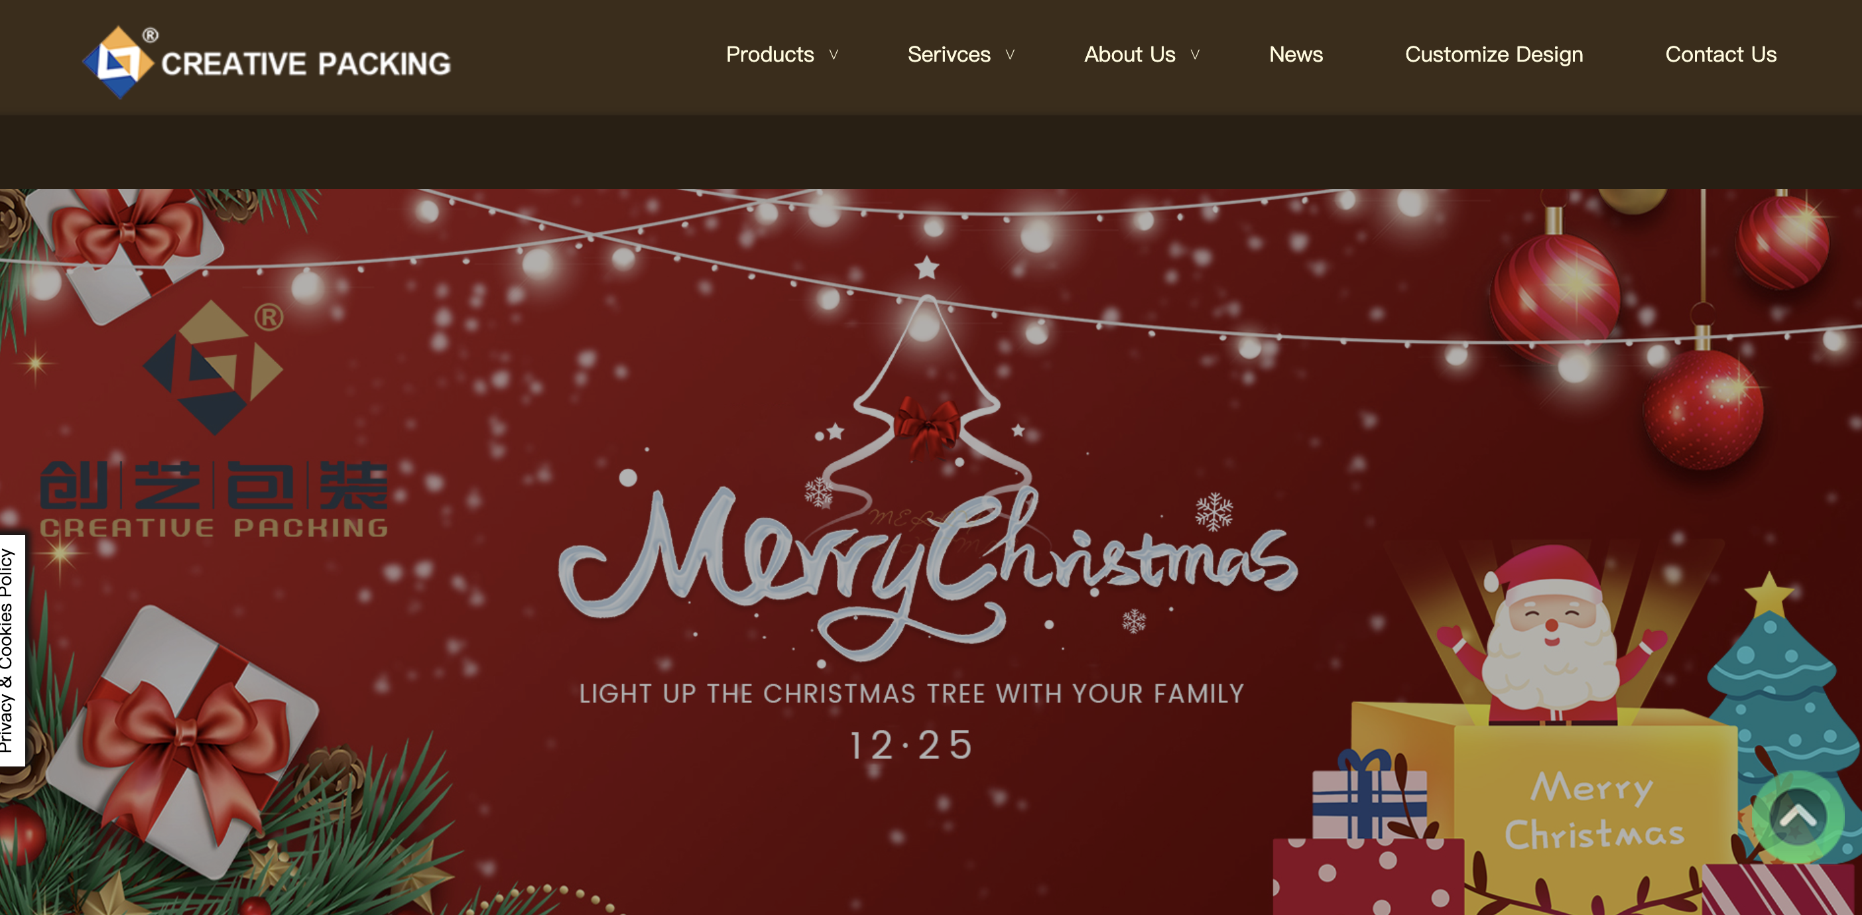Click the 12·25 date text on banner

click(x=910, y=745)
